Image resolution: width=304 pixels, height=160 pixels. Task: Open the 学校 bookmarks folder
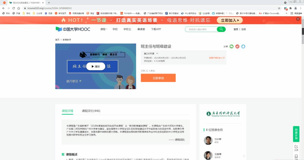point(26,13)
